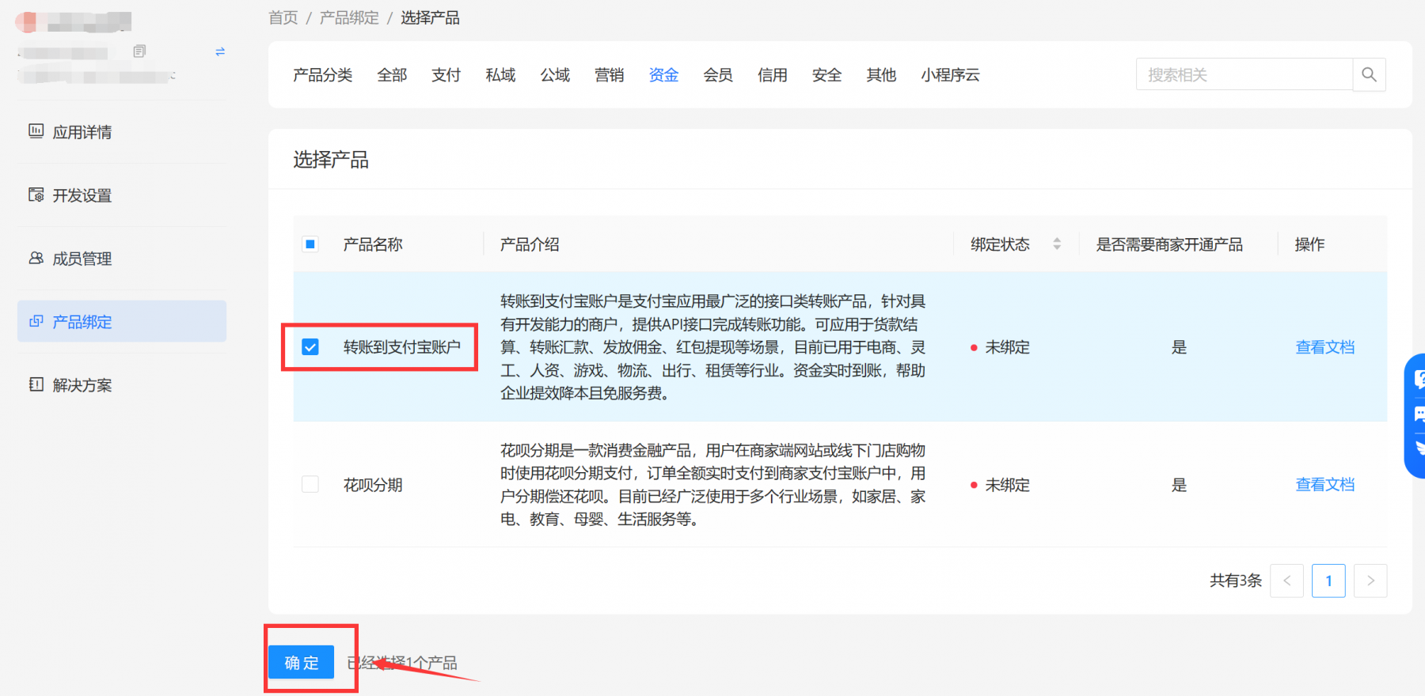Click the 开发设置 sidebar icon
The width and height of the screenshot is (1425, 696).
click(x=36, y=195)
